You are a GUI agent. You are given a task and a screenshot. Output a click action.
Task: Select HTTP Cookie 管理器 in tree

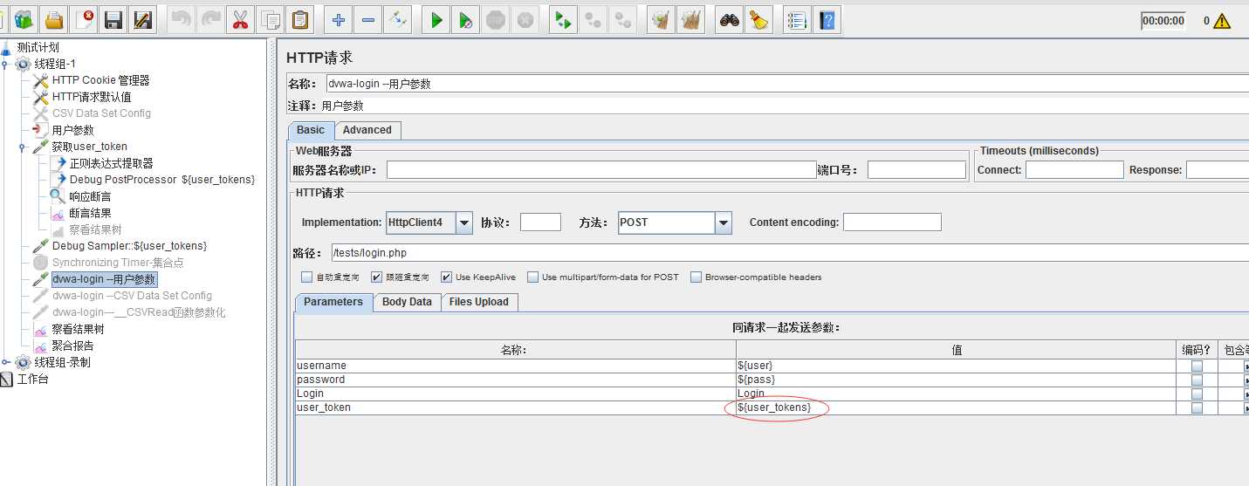tap(100, 80)
